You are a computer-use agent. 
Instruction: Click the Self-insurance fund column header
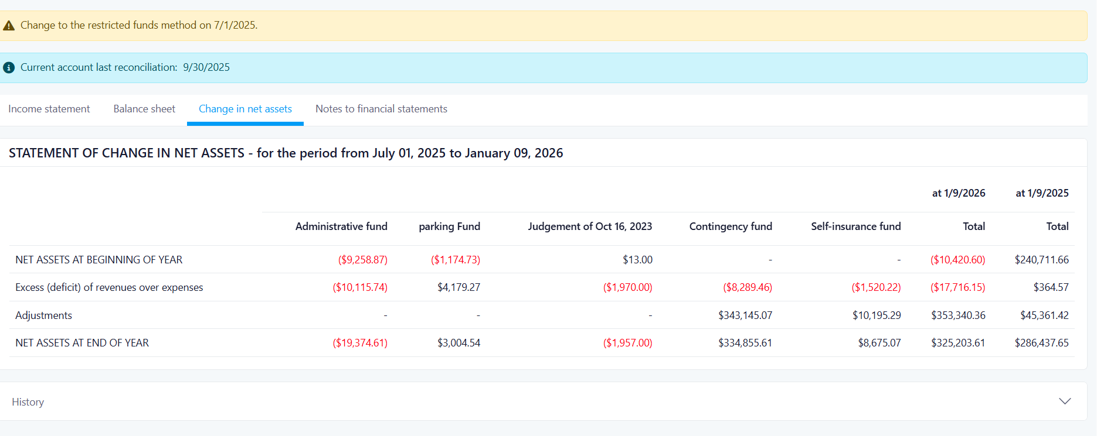pos(856,226)
